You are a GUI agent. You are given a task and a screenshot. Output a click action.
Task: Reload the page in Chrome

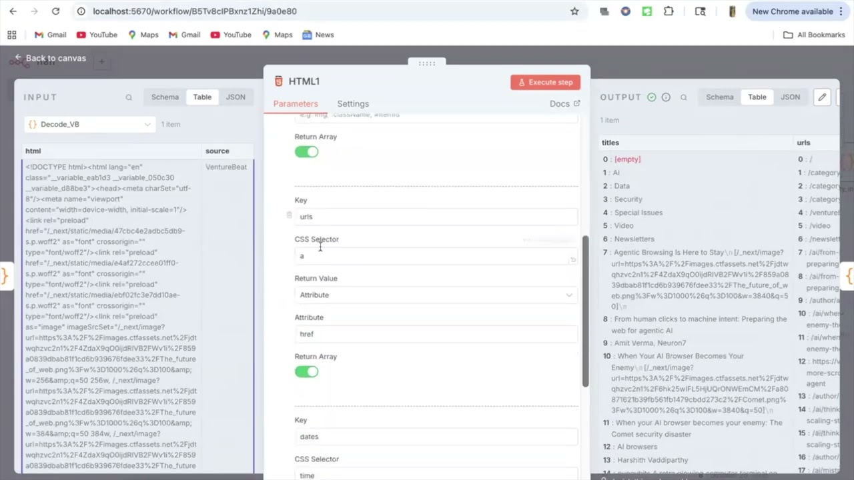(55, 11)
